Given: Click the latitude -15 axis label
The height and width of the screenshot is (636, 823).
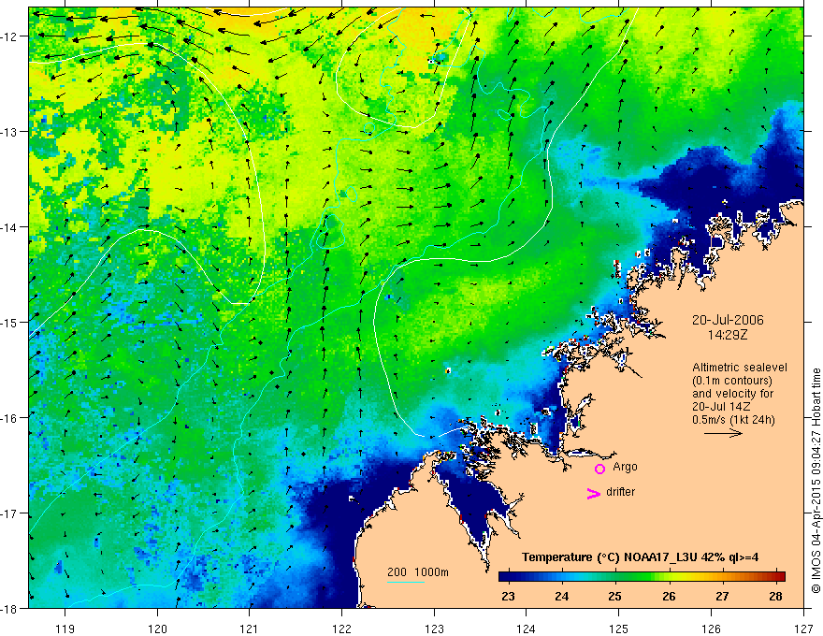Looking at the screenshot, I should click(9, 322).
